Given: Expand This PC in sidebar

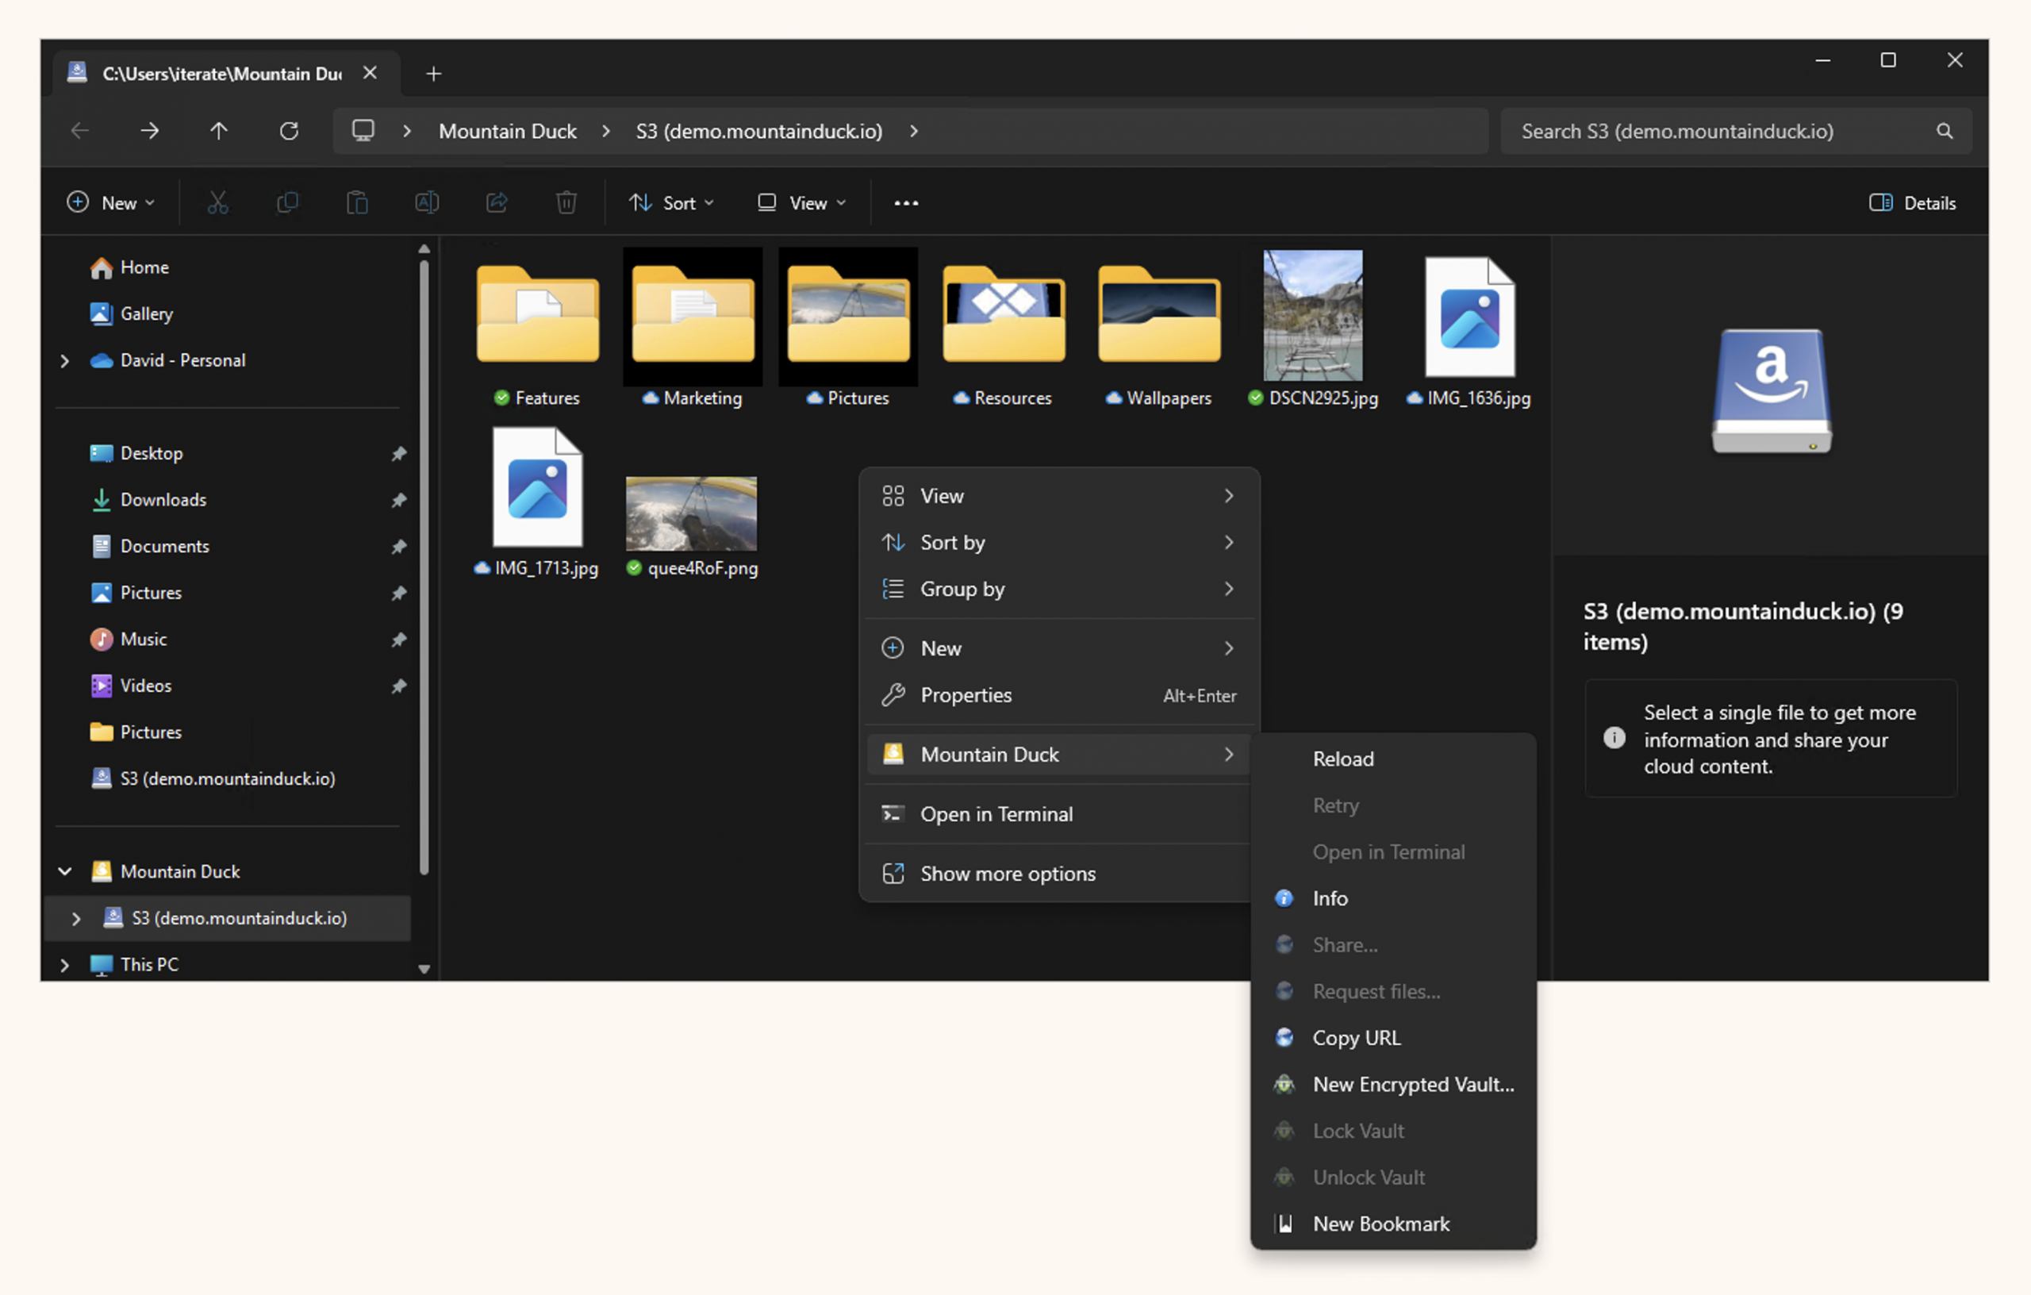Looking at the screenshot, I should [65, 964].
